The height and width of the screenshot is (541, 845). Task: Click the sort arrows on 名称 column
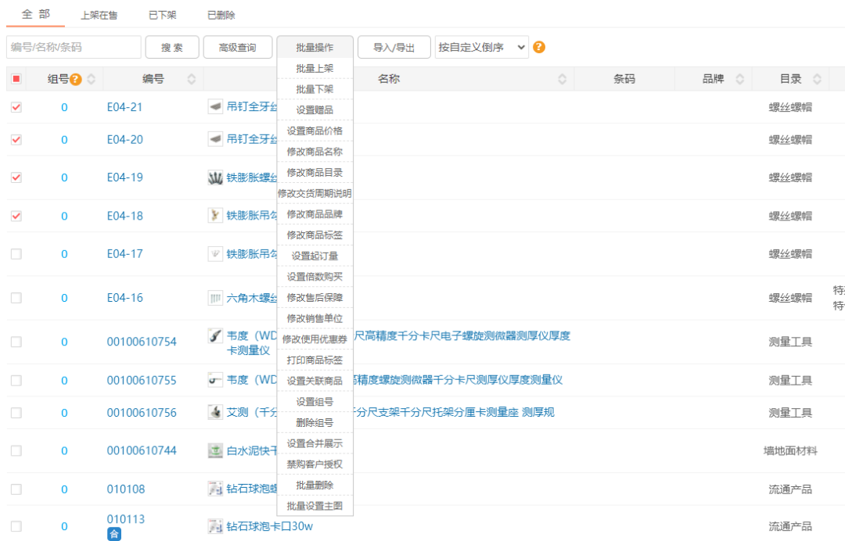coord(562,79)
